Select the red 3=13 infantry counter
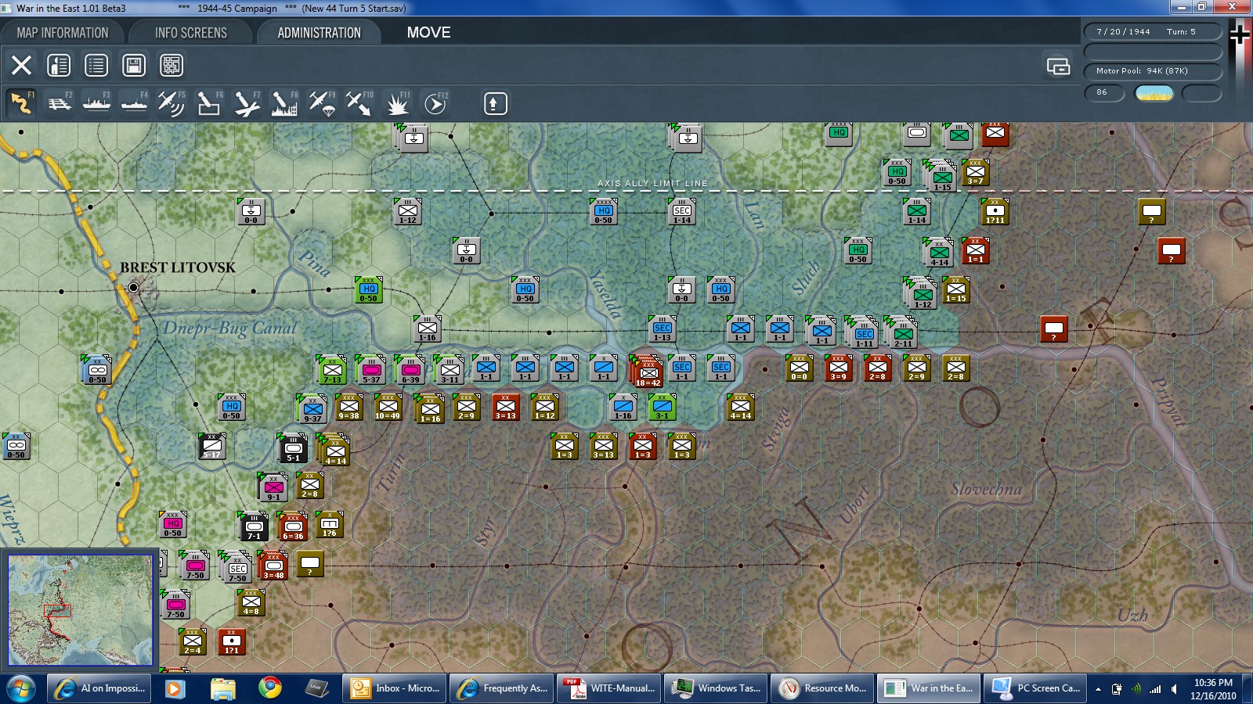The width and height of the screenshot is (1253, 704). tap(505, 407)
